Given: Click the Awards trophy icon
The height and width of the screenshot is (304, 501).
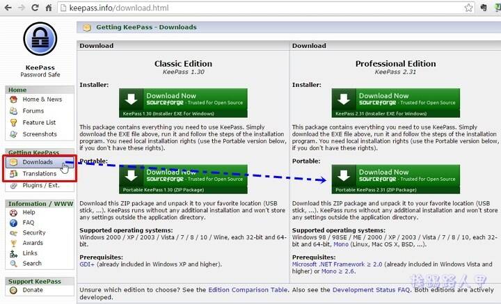Looking at the screenshot, I should tap(13, 243).
